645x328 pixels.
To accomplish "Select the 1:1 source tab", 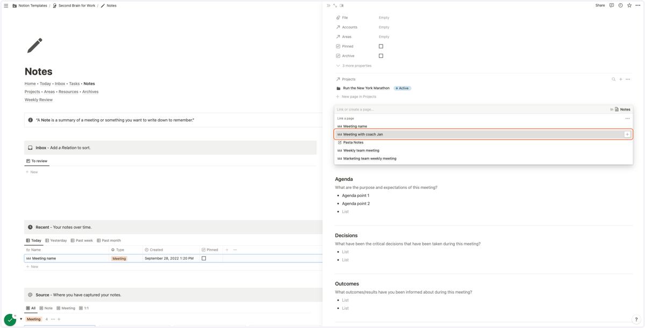I will [x=84, y=308].
